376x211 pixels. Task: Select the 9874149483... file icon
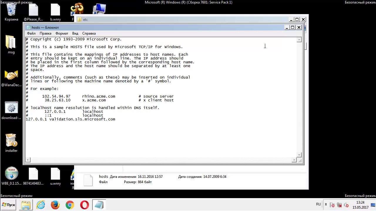[x=33, y=176]
